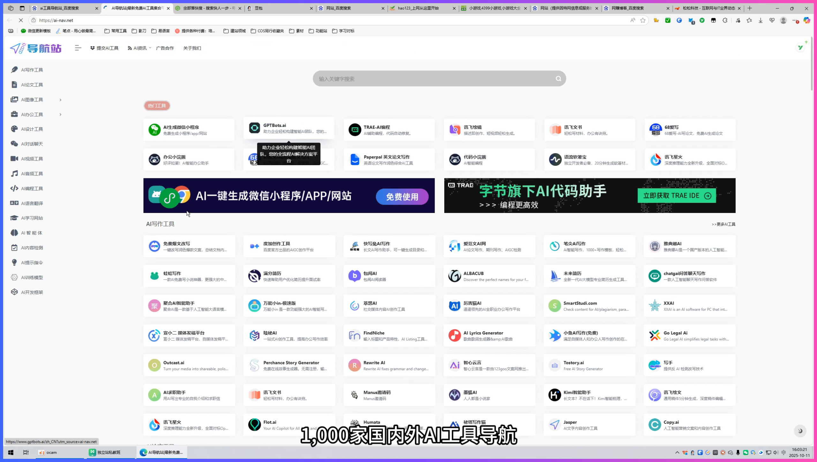This screenshot has width=817, height=462.
Task: Open a new browser tab
Action: 750,8
